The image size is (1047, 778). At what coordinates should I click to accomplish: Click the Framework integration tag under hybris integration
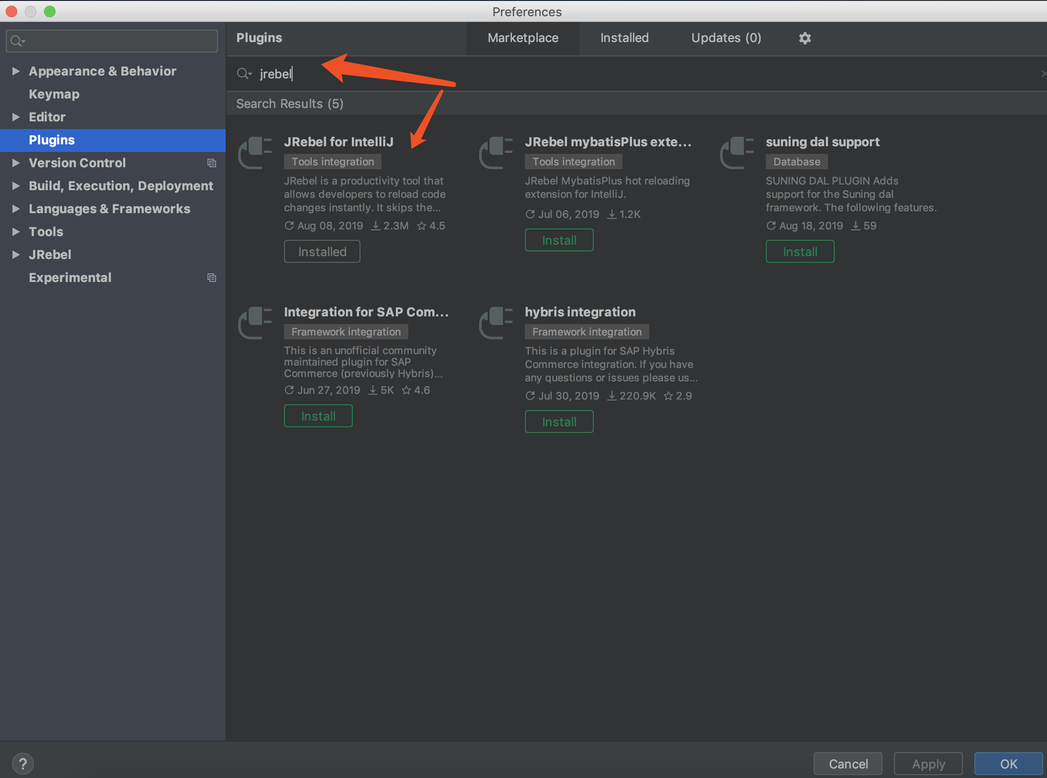587,332
